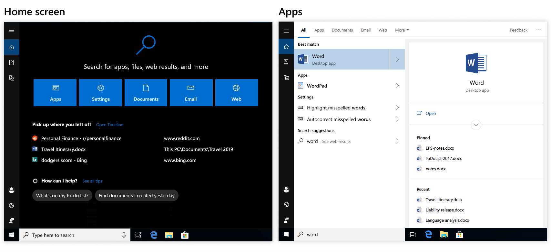Expand the More filter dropdown

[402, 30]
